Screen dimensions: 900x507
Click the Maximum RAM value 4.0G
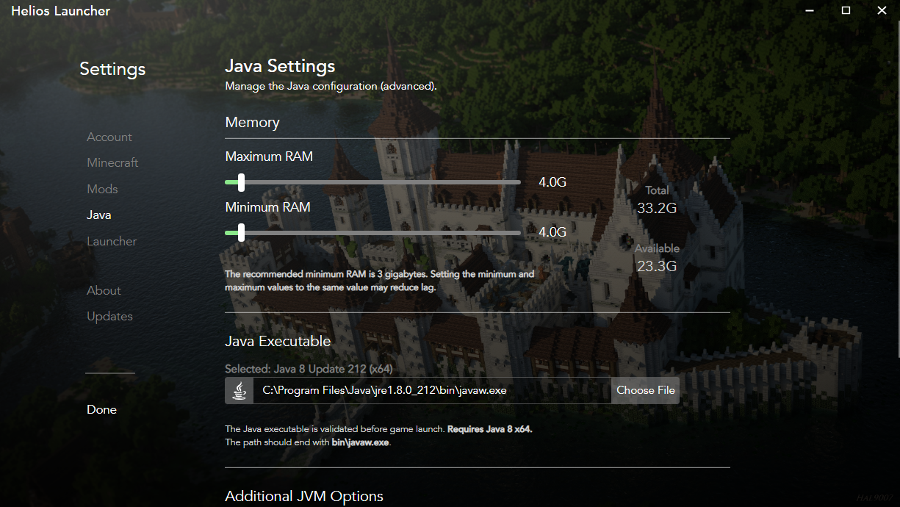pyautogui.click(x=552, y=182)
